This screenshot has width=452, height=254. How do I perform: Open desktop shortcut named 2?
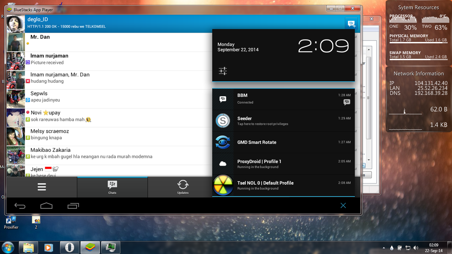point(36,223)
